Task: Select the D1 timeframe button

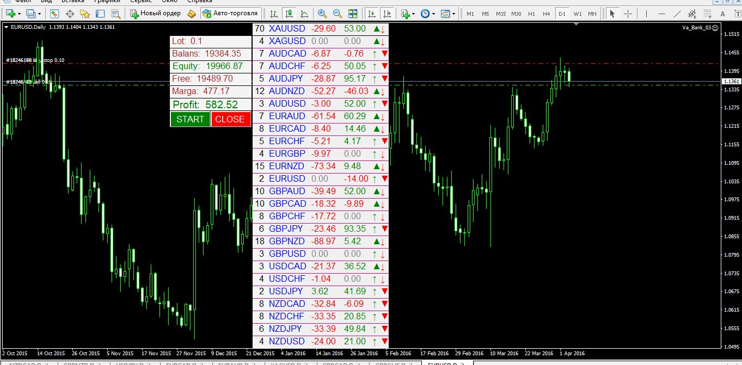Action: pyautogui.click(x=562, y=13)
